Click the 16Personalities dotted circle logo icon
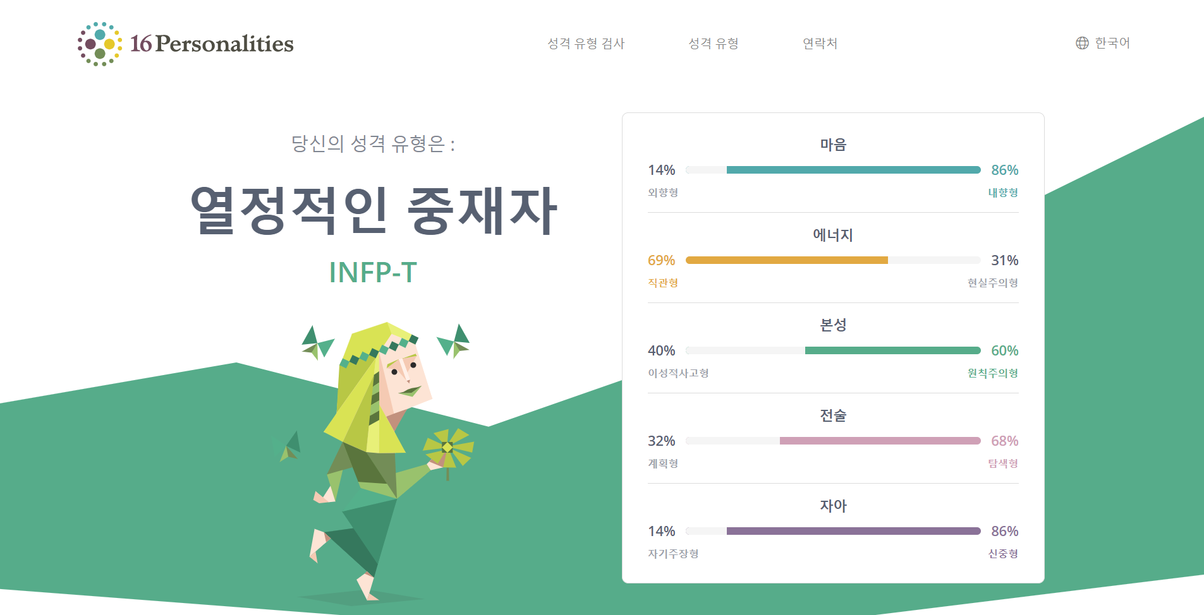Image resolution: width=1204 pixels, height=615 pixels. 100,44
